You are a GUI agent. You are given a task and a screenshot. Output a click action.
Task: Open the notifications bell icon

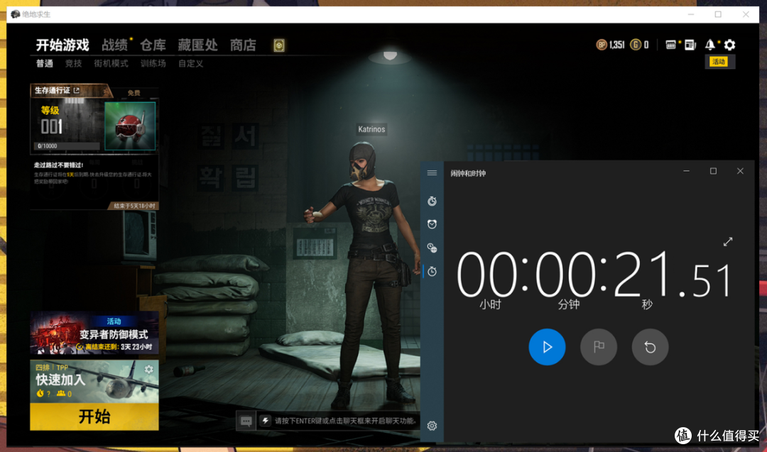pyautogui.click(x=709, y=45)
